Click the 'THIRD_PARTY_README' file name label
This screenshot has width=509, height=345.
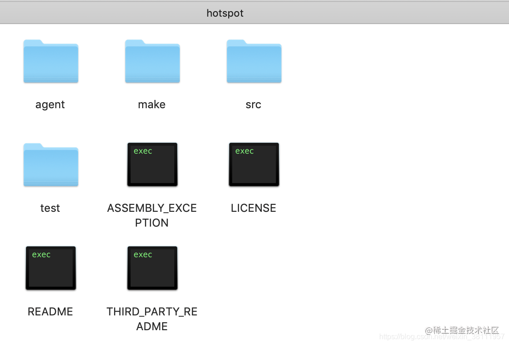point(152,319)
